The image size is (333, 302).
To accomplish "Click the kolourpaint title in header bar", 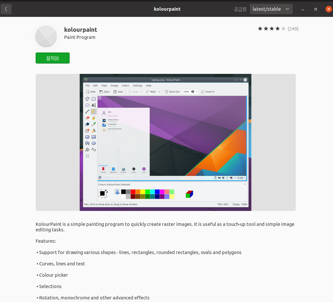I will pyautogui.click(x=167, y=9).
